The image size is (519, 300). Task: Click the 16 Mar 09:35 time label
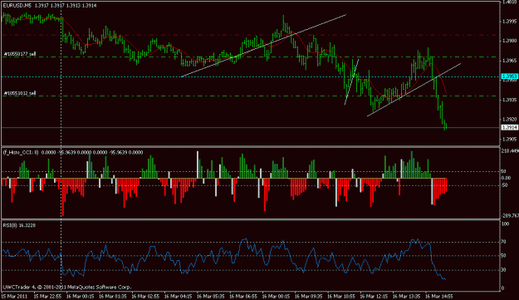tap(308, 296)
